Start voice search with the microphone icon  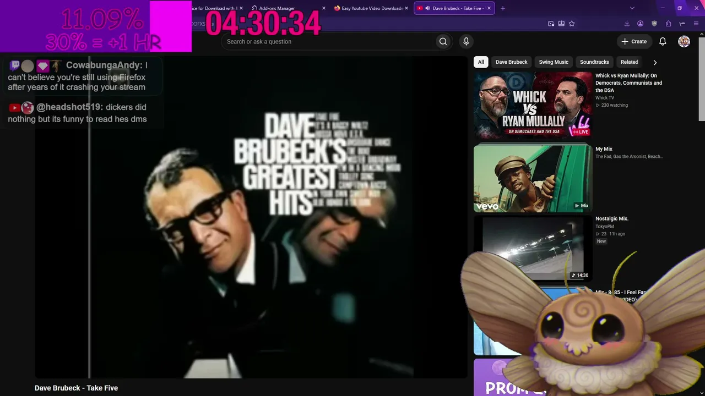[466, 41]
